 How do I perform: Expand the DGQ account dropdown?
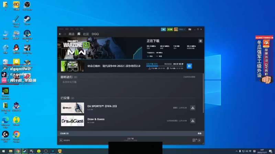[182, 29]
